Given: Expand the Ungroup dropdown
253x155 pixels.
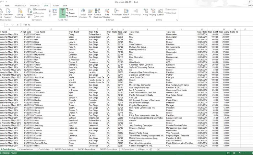Looking at the screenshot, I should tap(153, 17).
